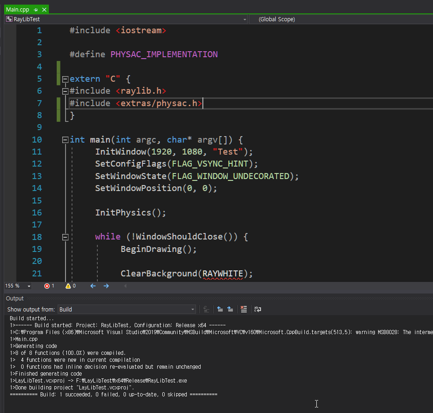
Task: Click the error count indicator
Action: 49,286
